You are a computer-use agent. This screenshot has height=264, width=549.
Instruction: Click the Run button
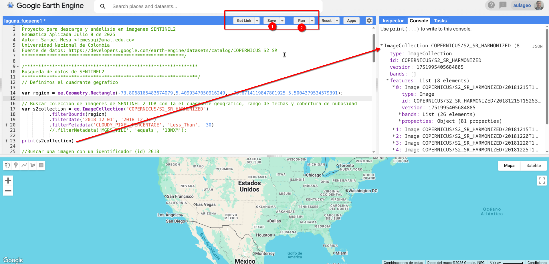(x=301, y=21)
